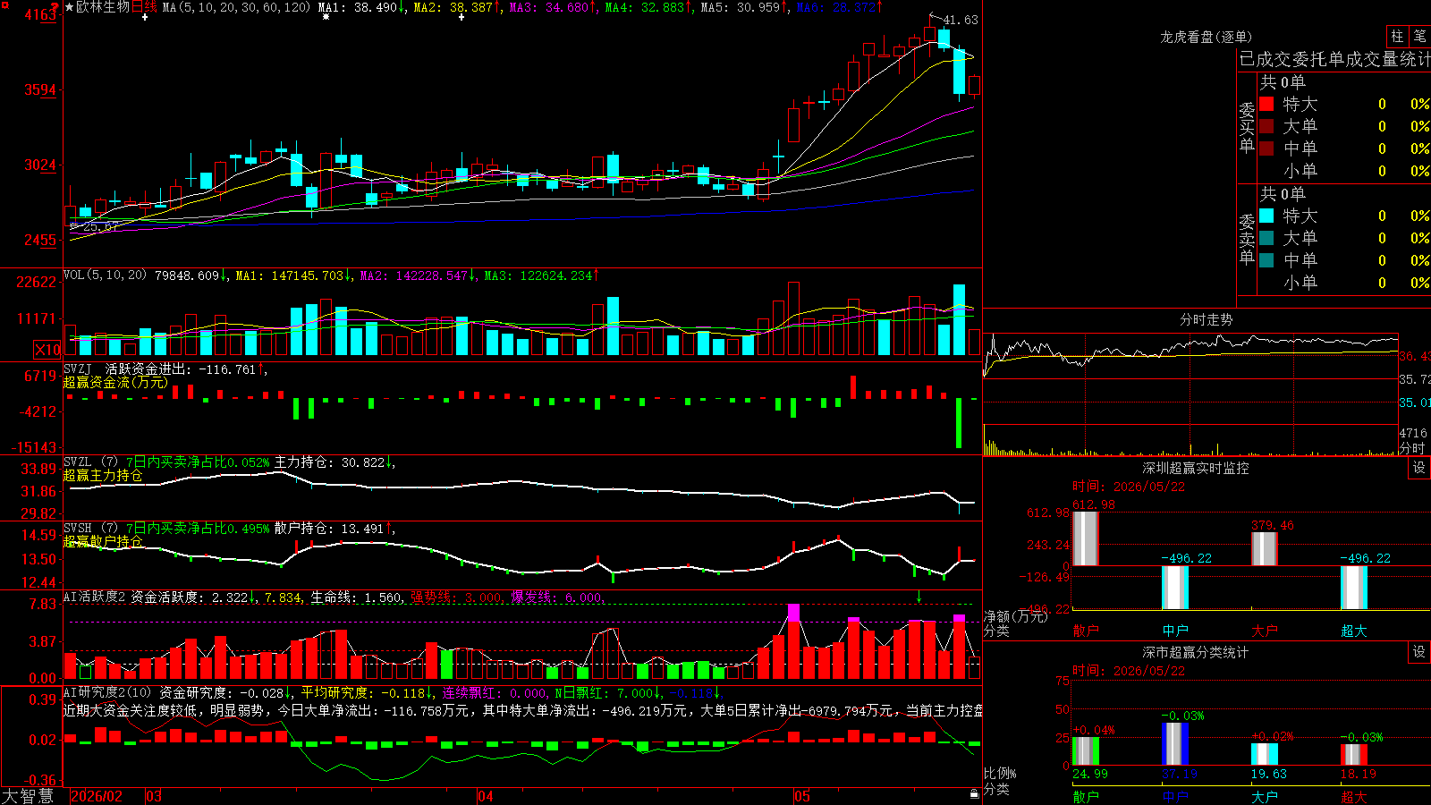This screenshot has height=805, width=1431.
Task: Click the green 散户 bar showing 24.99
Action: [x=1086, y=751]
